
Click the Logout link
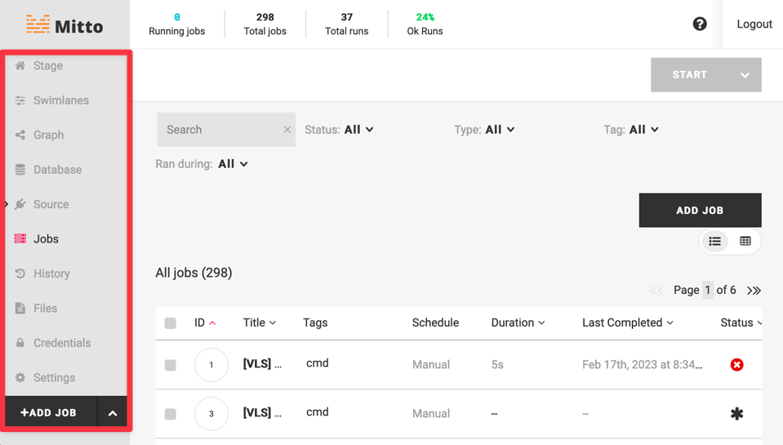[754, 24]
